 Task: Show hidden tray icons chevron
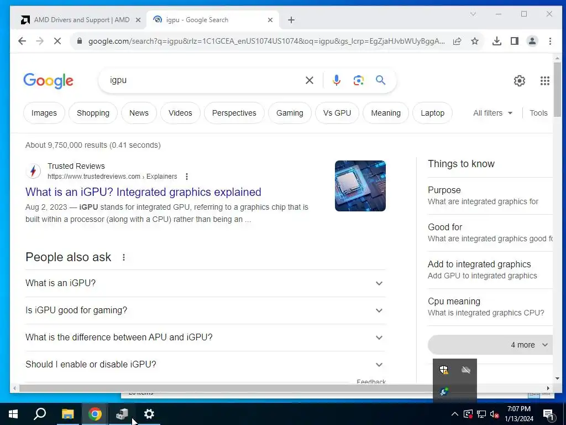(x=455, y=414)
